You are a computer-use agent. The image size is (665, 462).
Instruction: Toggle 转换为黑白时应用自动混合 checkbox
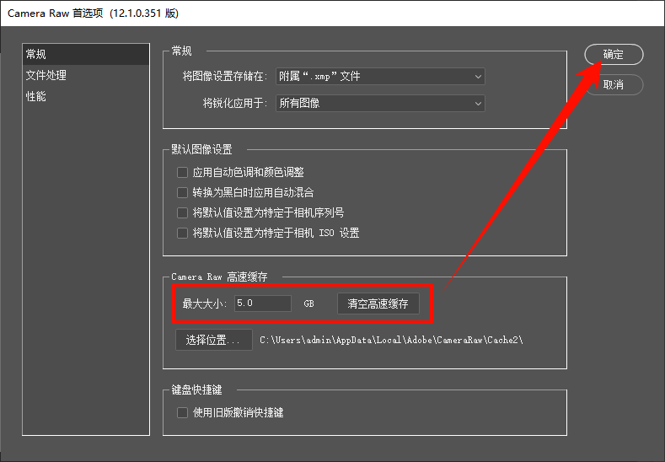pos(182,192)
